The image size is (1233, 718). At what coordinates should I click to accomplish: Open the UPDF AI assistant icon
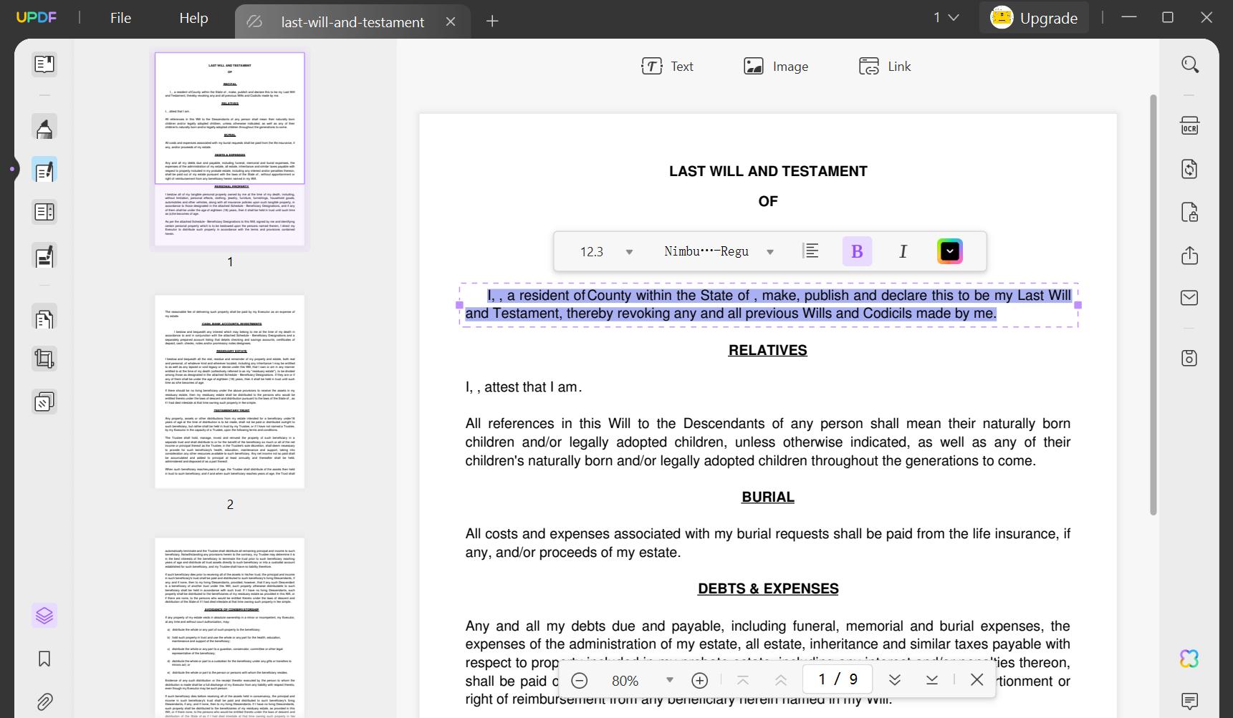[1189, 659]
